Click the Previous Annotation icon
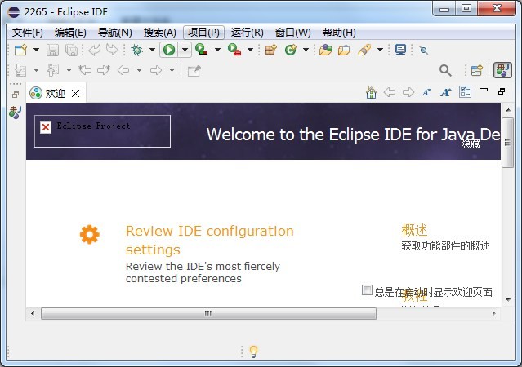Image resolution: width=522 pixels, height=367 pixels. (53, 70)
